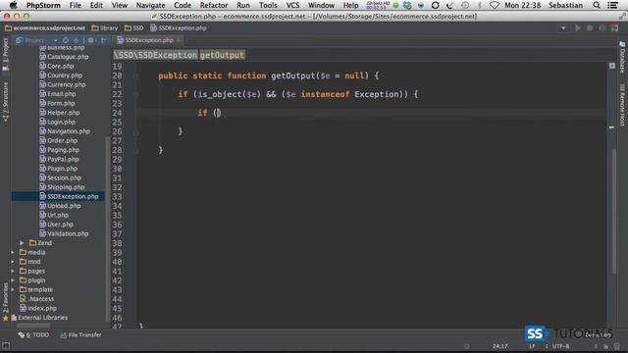Click the collapse all icon in Project panel
The image size is (628, 353).
pos(77,40)
